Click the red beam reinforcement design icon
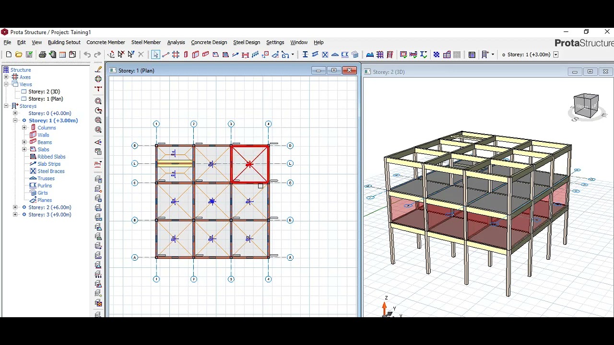614x345 pixels. 413,55
